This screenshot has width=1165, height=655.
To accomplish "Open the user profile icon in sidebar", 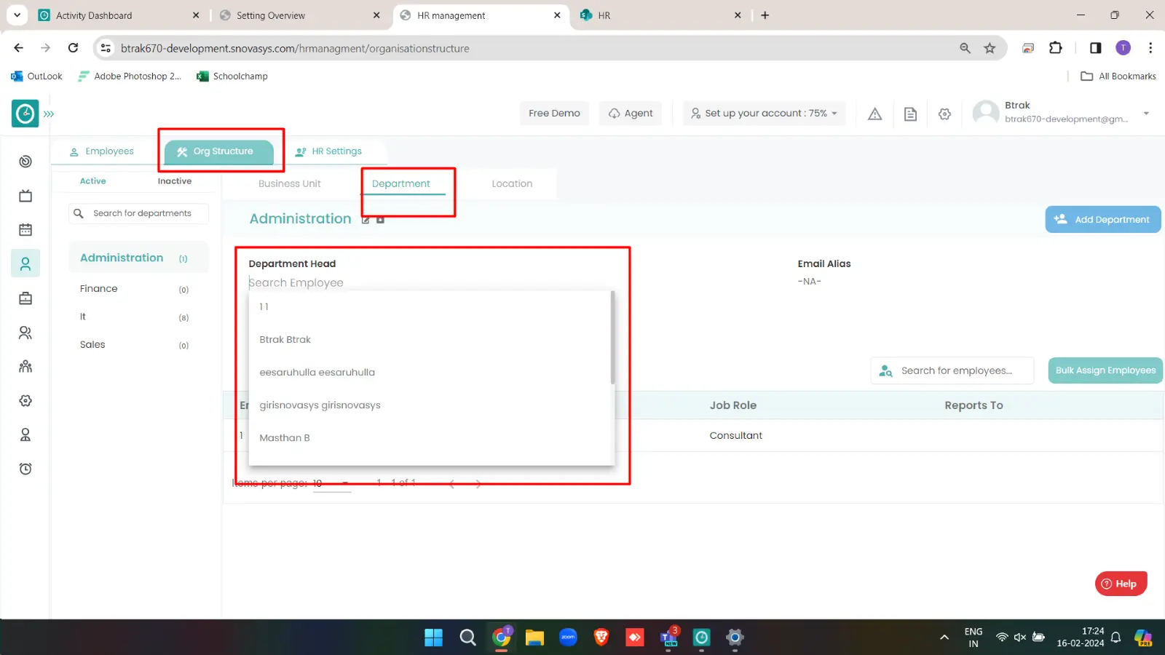I will click(25, 435).
